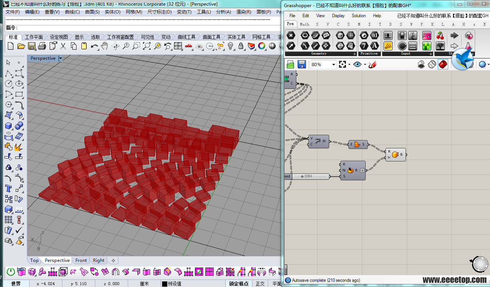Save the model using Rhino's floppy disk icon

click(x=31, y=46)
